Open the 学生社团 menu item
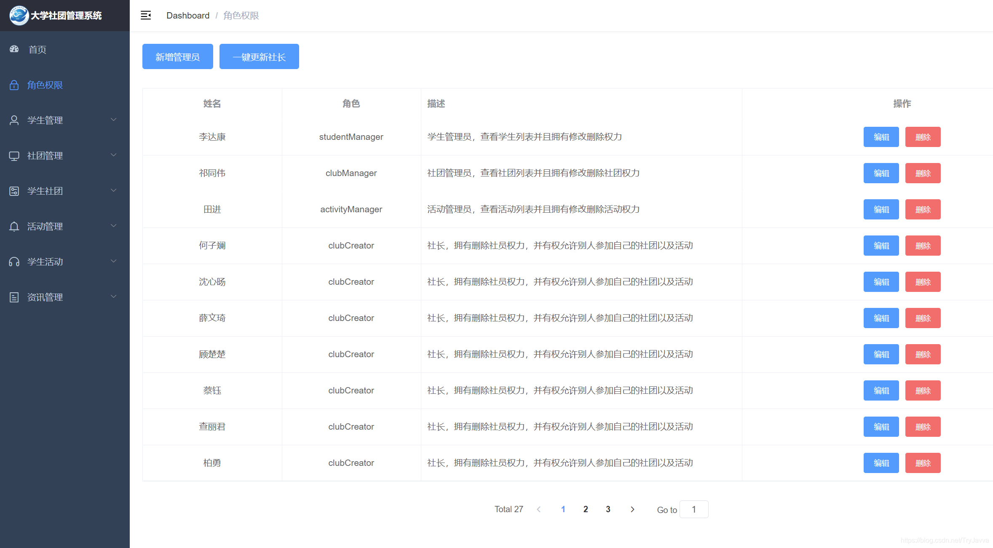 click(45, 191)
